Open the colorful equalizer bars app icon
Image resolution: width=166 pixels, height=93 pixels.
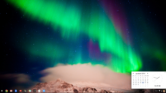pyautogui.click(x=34, y=91)
